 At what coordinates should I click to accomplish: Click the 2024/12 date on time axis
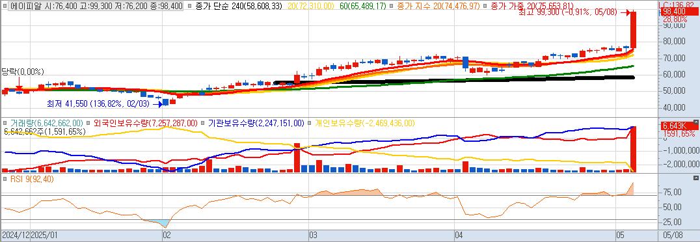(x=16, y=235)
